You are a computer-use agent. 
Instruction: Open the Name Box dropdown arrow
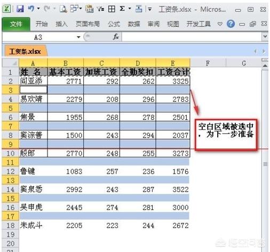tap(78, 37)
